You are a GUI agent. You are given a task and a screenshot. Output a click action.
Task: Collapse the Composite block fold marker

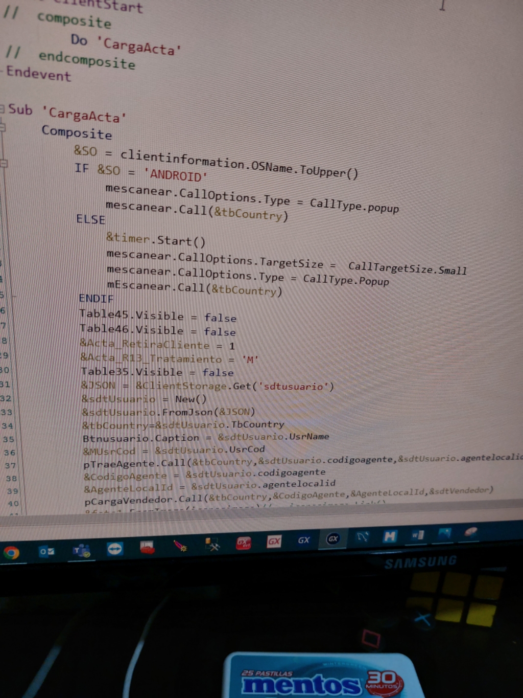tap(3, 126)
